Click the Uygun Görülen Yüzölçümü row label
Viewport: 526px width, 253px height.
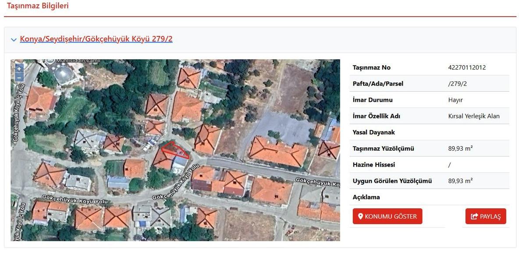point(392,181)
